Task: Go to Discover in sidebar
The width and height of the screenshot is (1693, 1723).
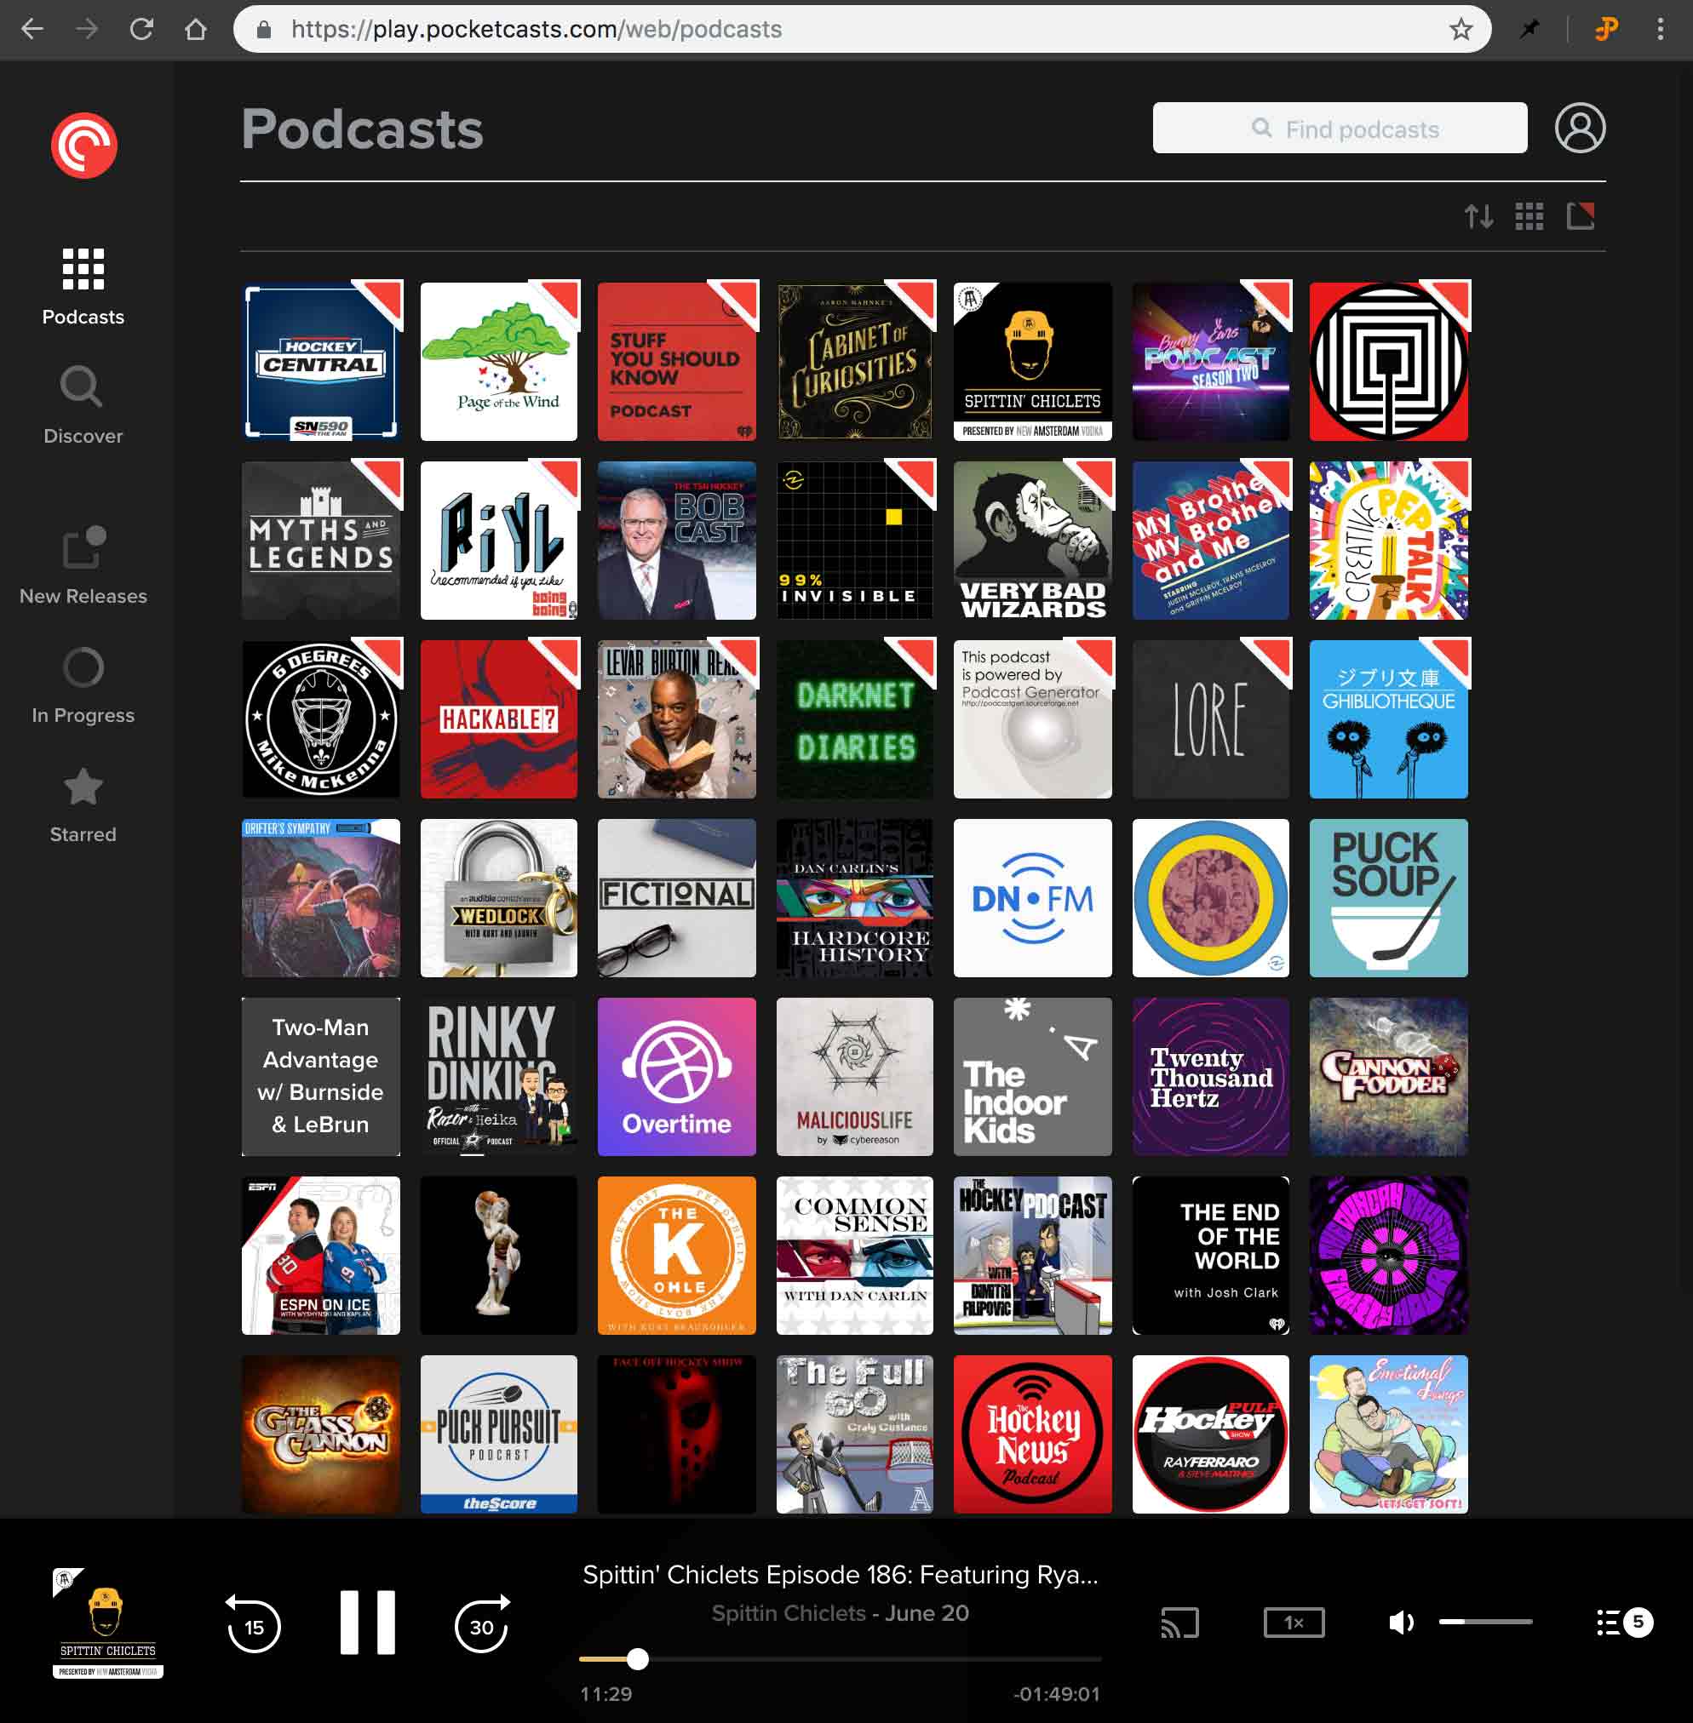Action: click(83, 405)
